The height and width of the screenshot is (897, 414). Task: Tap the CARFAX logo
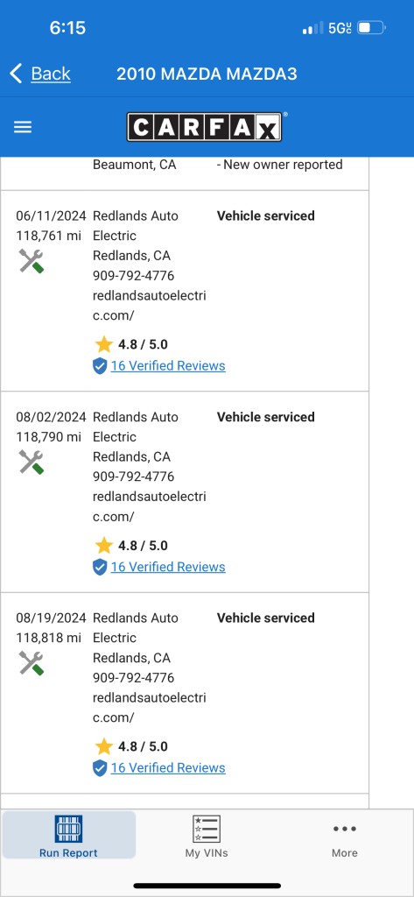(204, 127)
